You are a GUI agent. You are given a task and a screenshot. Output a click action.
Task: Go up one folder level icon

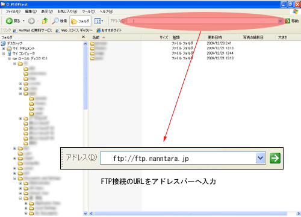(x=45, y=21)
